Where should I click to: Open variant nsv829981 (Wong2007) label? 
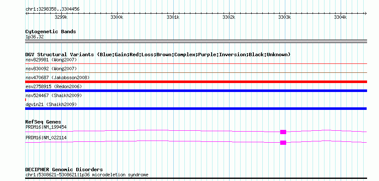click(x=51, y=60)
